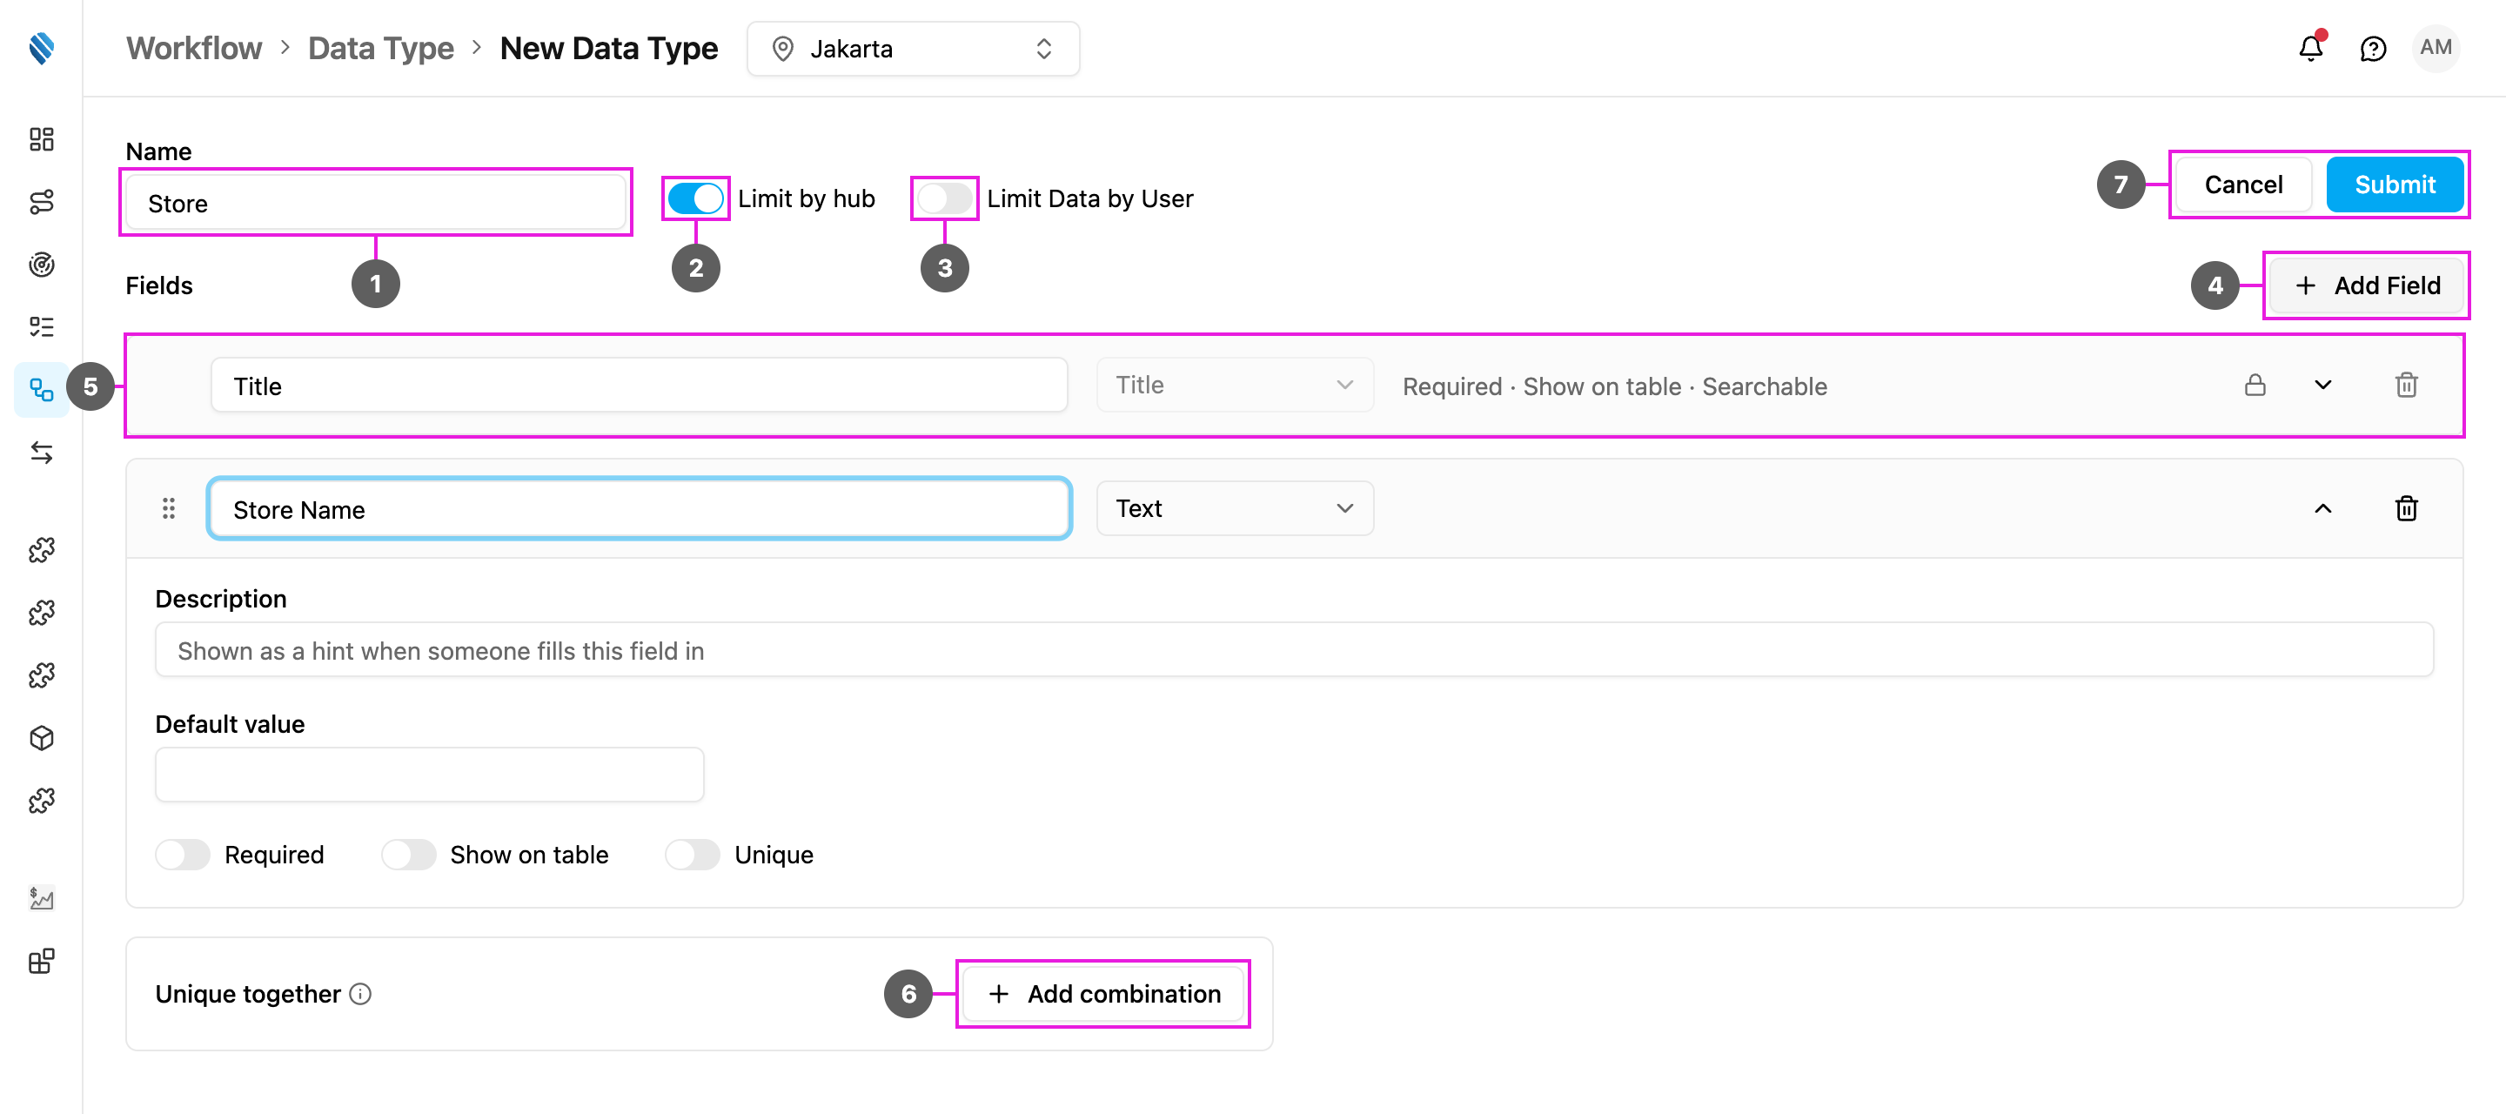The image size is (2506, 1114).
Task: Click the Cancel button
Action: [2242, 185]
